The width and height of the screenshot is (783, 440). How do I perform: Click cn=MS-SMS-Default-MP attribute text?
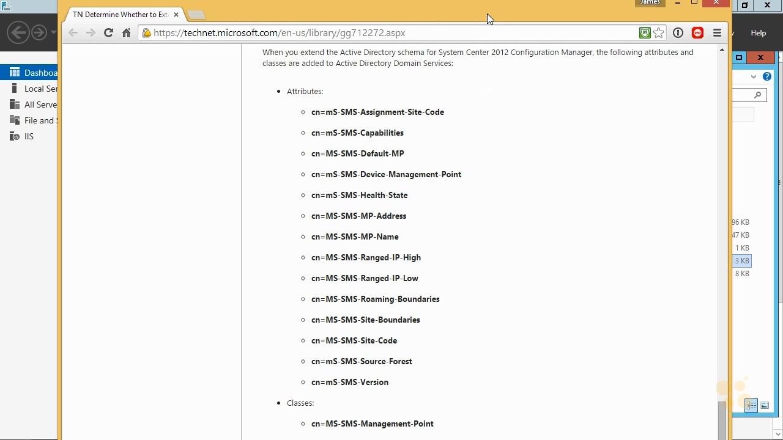(357, 153)
